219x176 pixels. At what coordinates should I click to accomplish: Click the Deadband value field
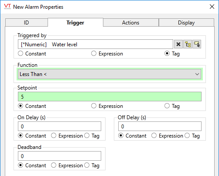(x=59, y=156)
